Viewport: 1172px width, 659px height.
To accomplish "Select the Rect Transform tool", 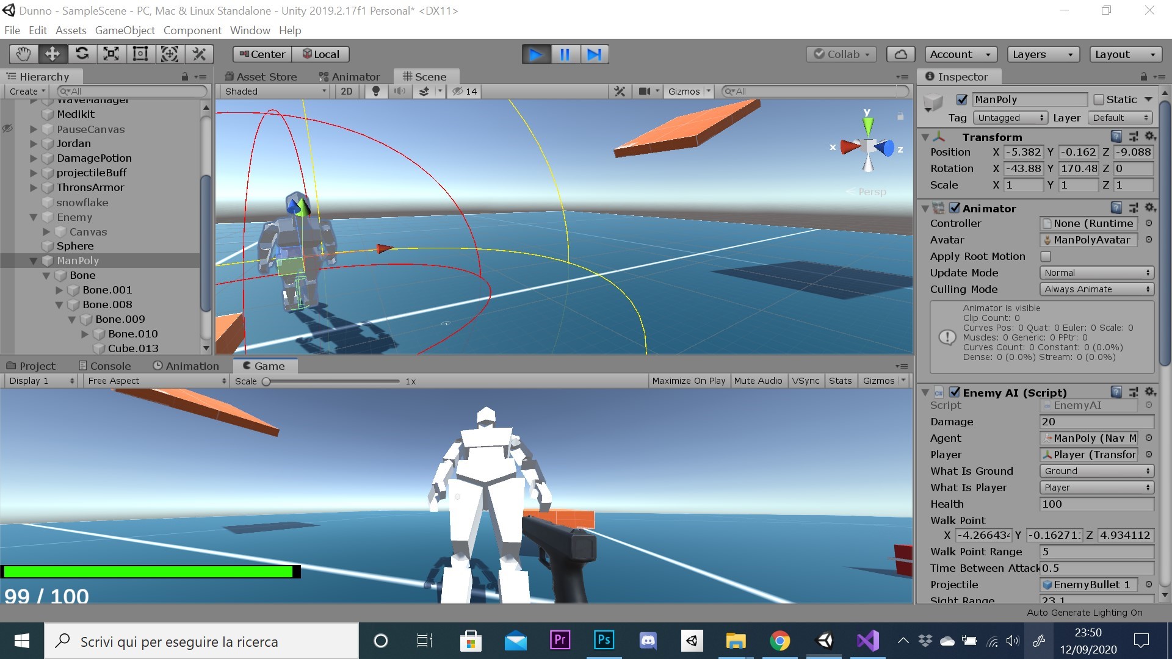I will tap(140, 54).
